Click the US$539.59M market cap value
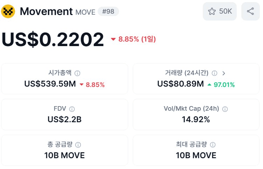The height and width of the screenshot is (169, 263). 50,84
